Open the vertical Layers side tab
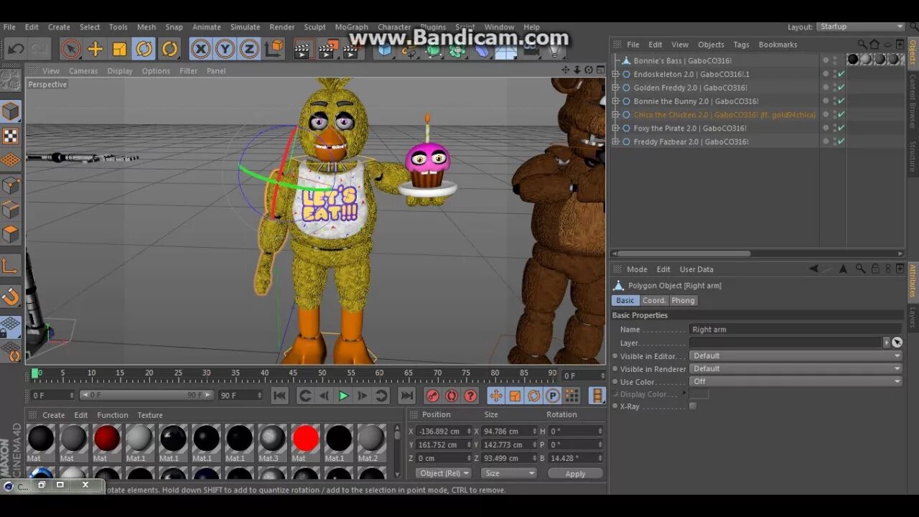The image size is (919, 517). 913,317
